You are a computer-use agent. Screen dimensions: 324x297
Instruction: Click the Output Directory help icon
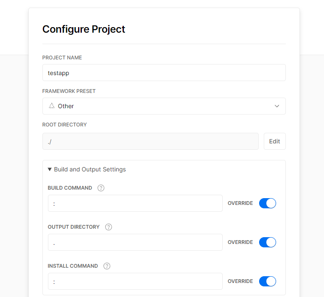pyautogui.click(x=109, y=227)
